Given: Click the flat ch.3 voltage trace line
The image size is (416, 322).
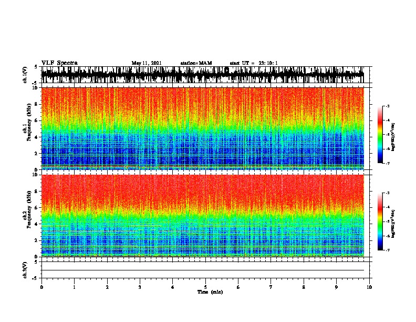Looking at the screenshot, I should [x=202, y=270].
